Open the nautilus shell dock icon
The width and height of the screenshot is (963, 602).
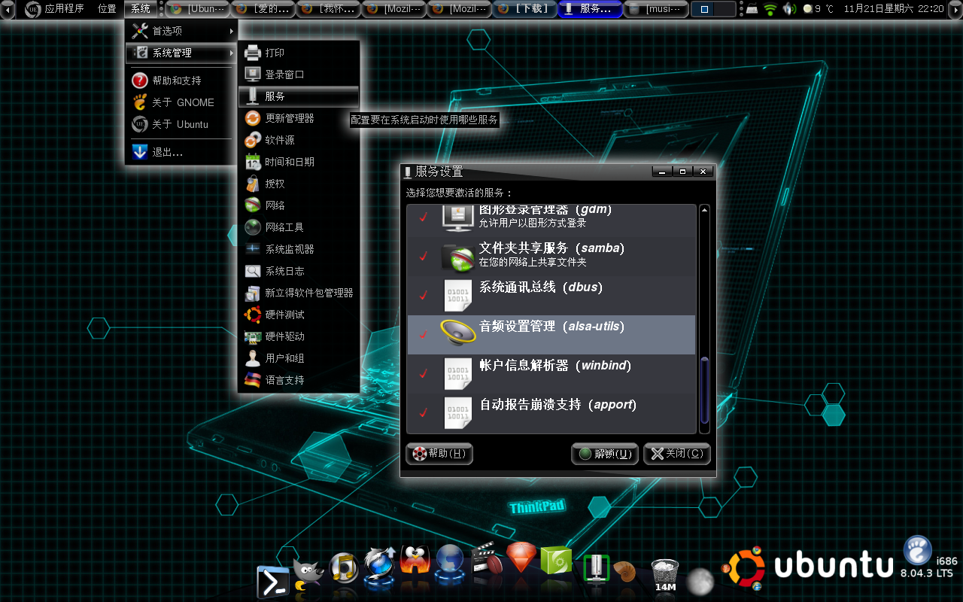[x=624, y=571]
